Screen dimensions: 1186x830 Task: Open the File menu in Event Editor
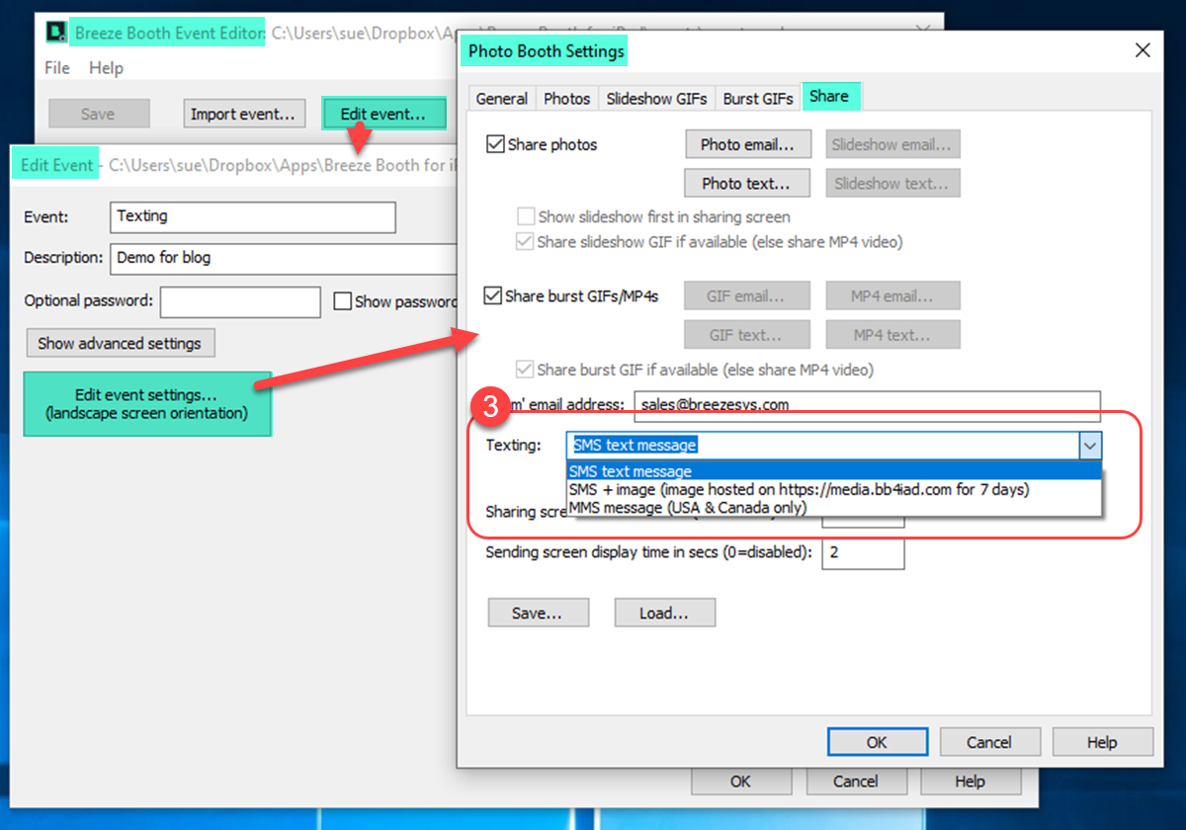[x=57, y=68]
